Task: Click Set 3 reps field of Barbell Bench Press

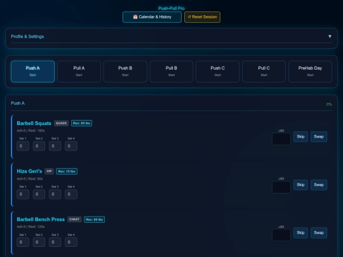Action: (x=55, y=242)
